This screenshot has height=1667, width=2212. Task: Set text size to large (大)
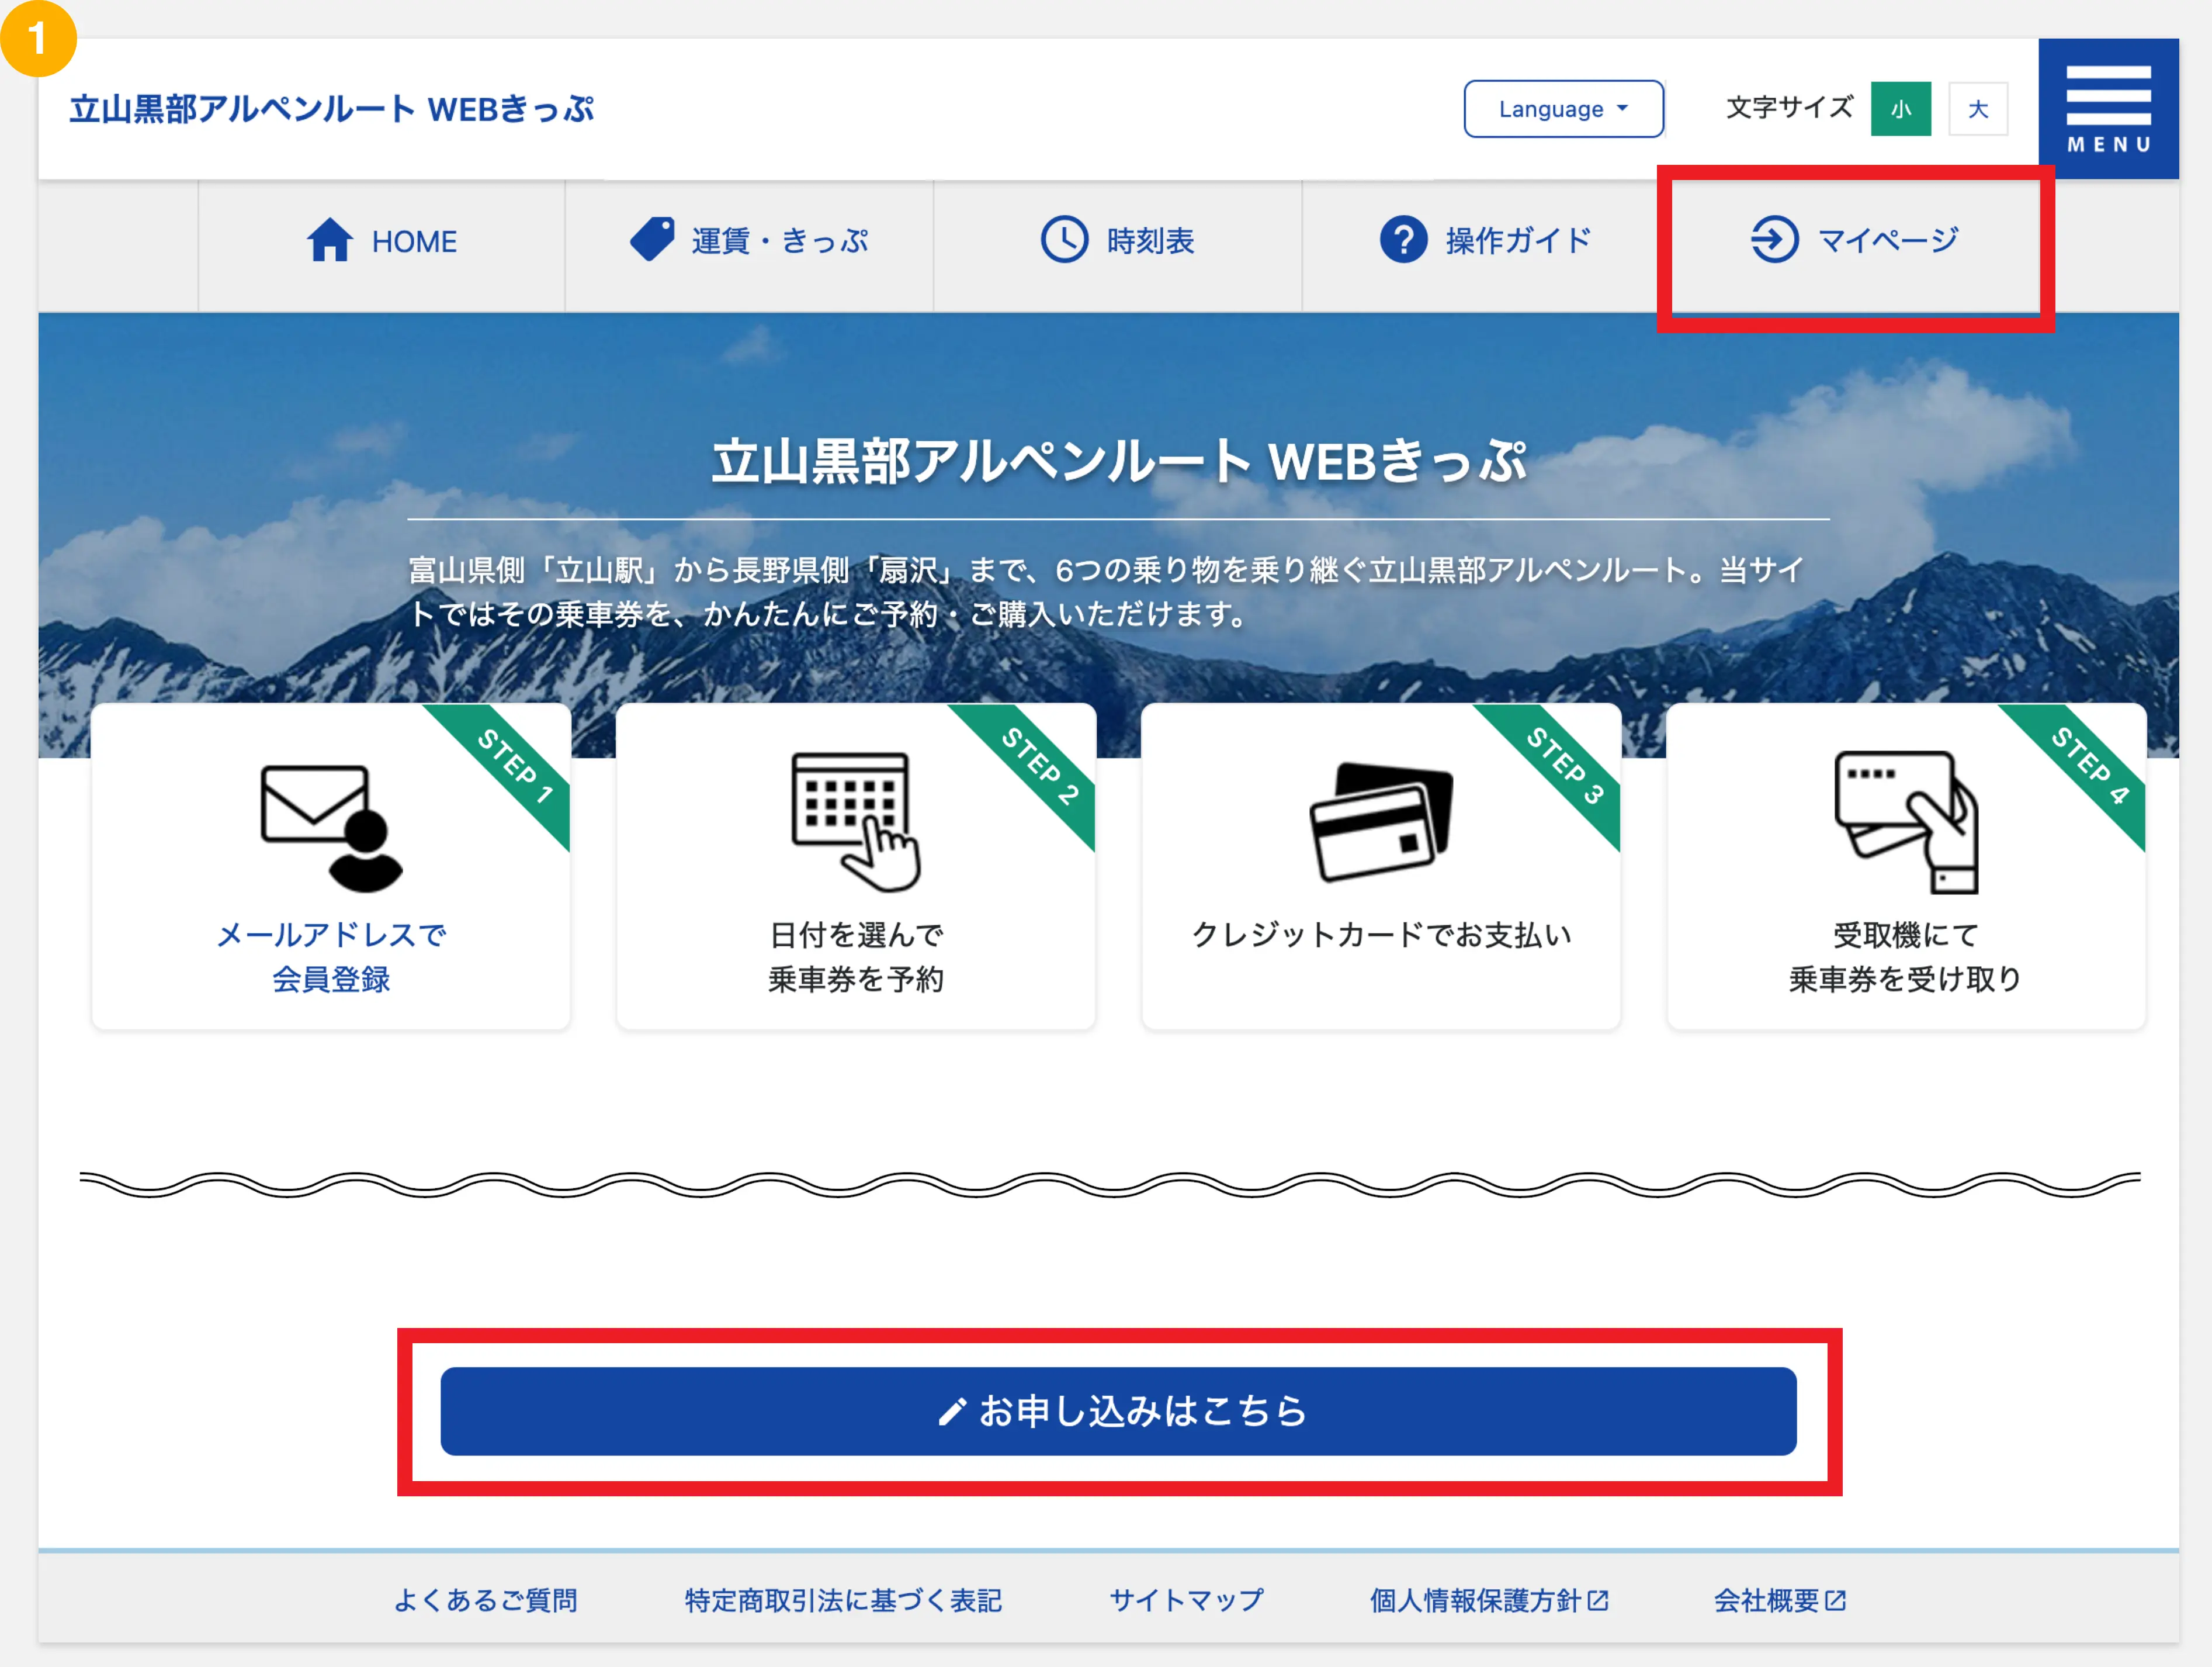coord(1977,109)
